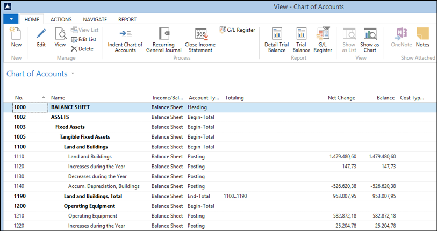Click the Account Ty... column header

204,98
